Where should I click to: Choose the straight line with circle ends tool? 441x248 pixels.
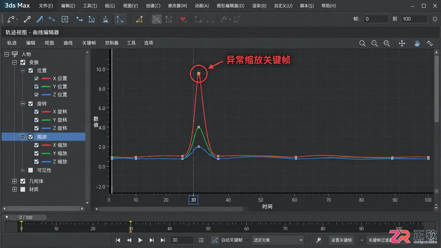tap(27, 19)
